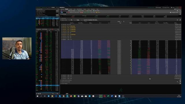185x104 pixels.
Task: Open Support/Chat
Action: (166, 8)
